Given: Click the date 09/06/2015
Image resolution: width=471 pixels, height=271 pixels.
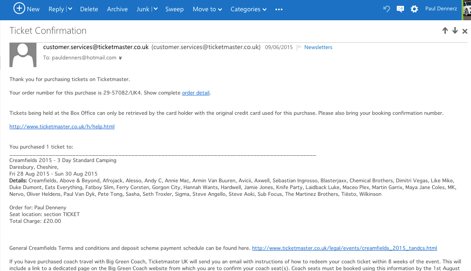Looking at the screenshot, I should 279,47.
